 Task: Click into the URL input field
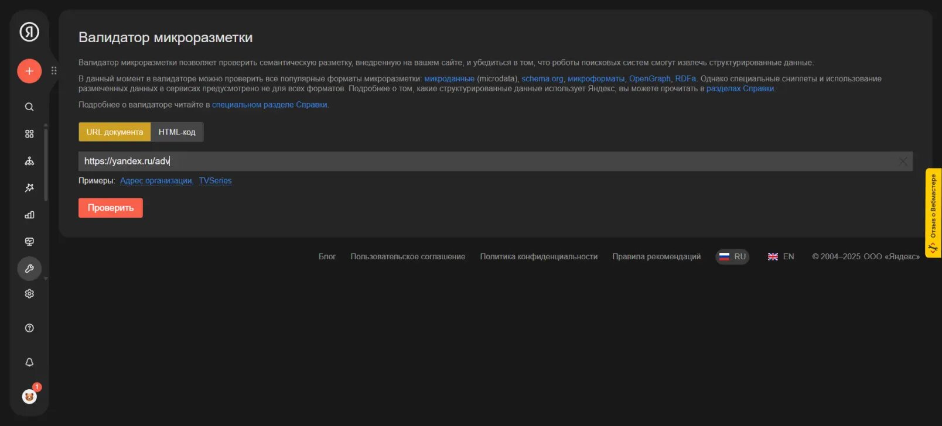[x=496, y=162]
